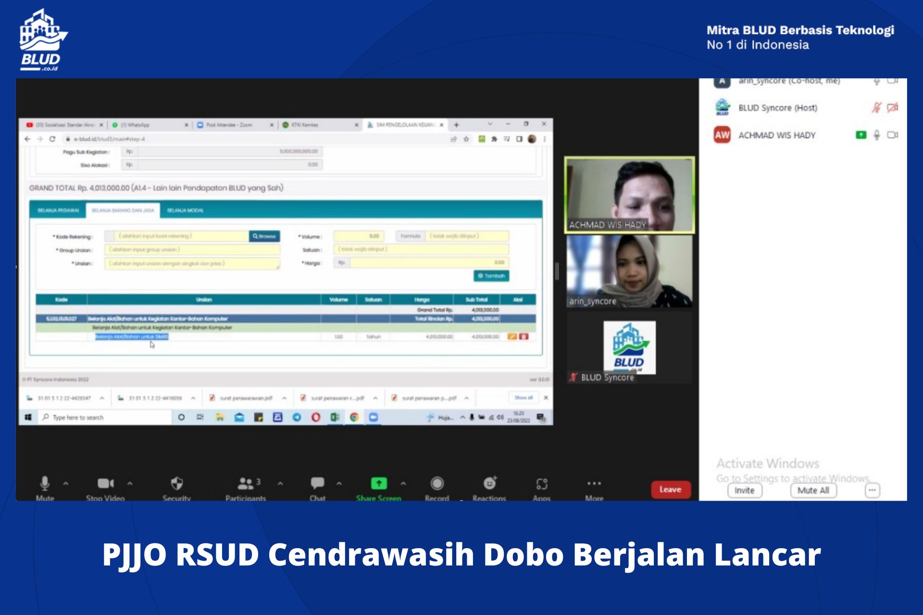This screenshot has height=615, width=923.
Task: Expand video options arrow next to Stop Video
Action: [130, 483]
